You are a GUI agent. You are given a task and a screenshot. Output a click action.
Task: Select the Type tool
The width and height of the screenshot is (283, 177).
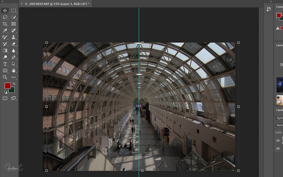[x=5, y=64]
